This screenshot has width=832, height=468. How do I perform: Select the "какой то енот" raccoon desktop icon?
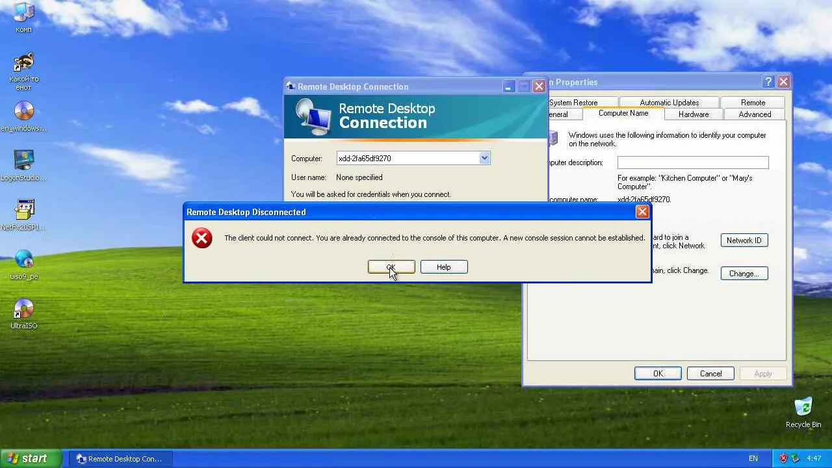pos(23,71)
